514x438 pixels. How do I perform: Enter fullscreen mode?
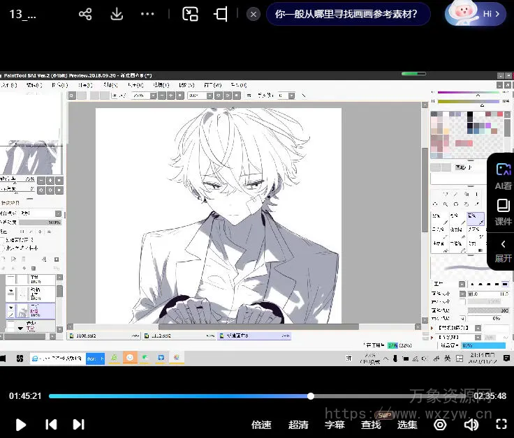(501, 424)
